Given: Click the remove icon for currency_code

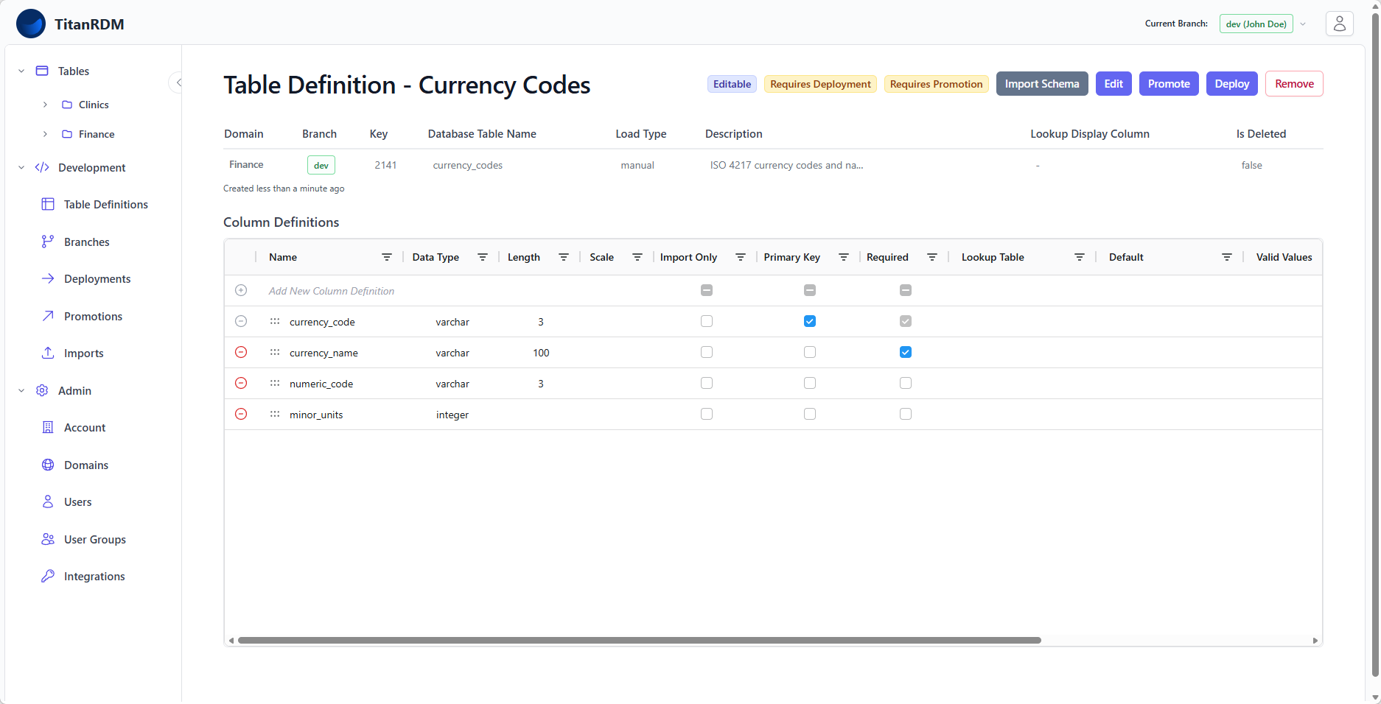Looking at the screenshot, I should pyautogui.click(x=241, y=321).
